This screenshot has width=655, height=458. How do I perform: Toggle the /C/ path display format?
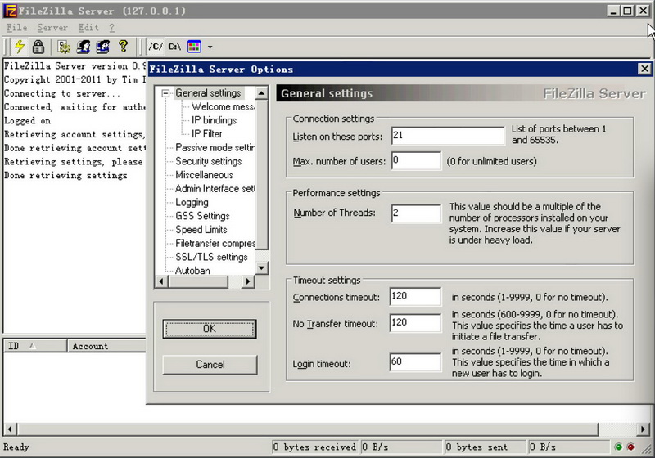point(156,47)
